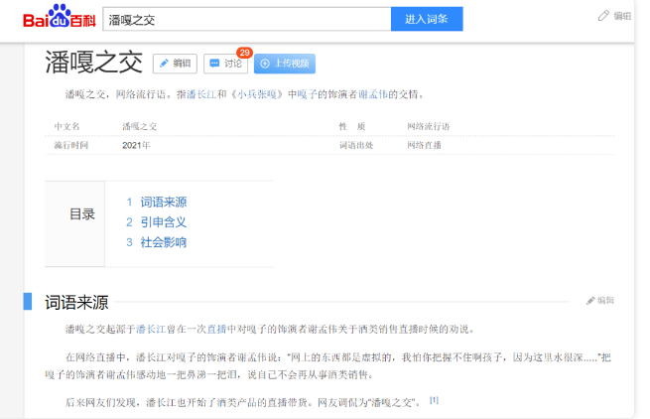Open the 谢孟伟 link in the summary

click(373, 94)
